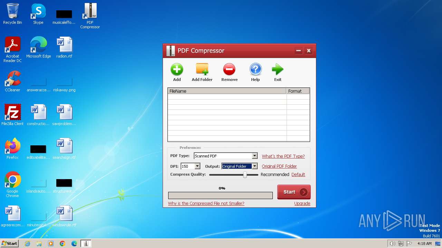
Task: Open Recycle Bin desktop icon
Action: click(x=12, y=14)
